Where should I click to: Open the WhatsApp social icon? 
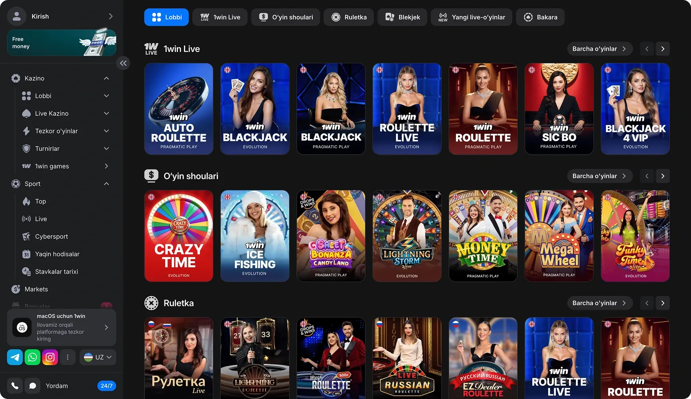point(32,357)
